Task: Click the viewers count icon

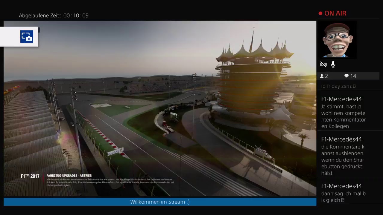Action: pyautogui.click(x=322, y=76)
